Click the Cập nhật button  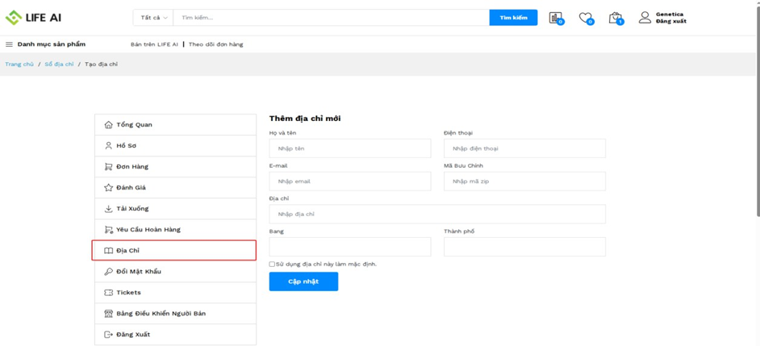pyautogui.click(x=303, y=281)
